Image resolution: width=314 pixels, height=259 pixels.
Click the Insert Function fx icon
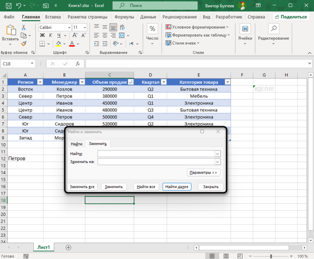78,64
